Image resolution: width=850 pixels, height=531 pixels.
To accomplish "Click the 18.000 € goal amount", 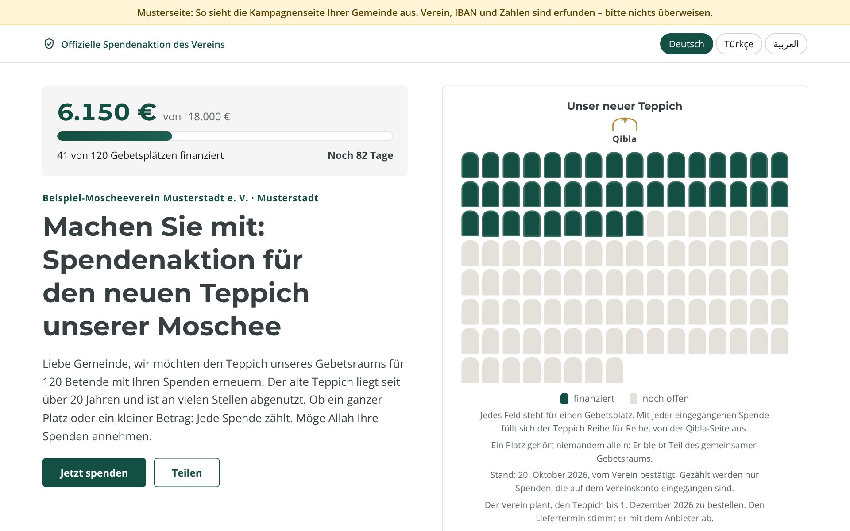I will (x=209, y=117).
